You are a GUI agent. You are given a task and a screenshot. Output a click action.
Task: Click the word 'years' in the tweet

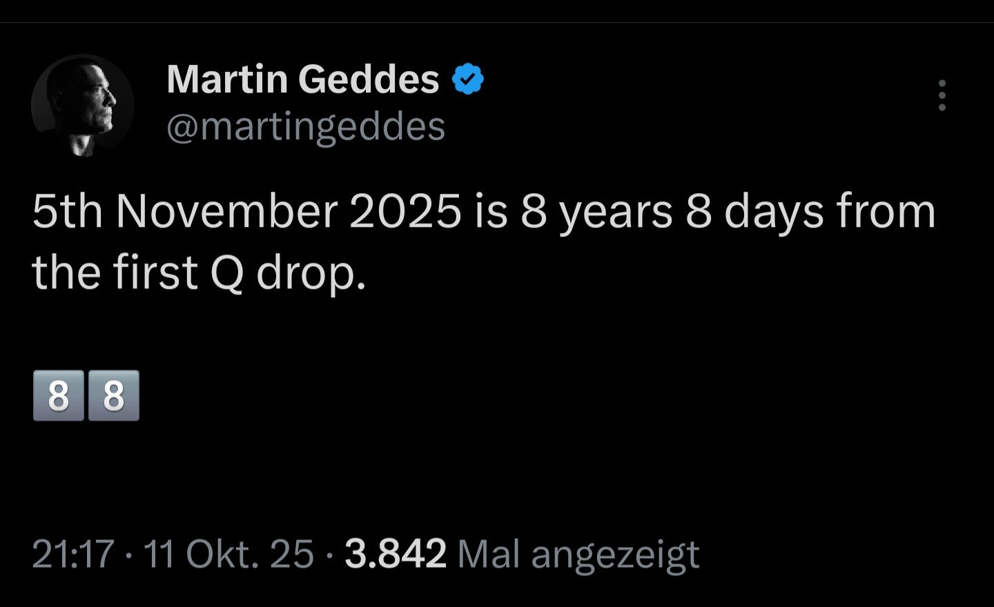pos(616,211)
